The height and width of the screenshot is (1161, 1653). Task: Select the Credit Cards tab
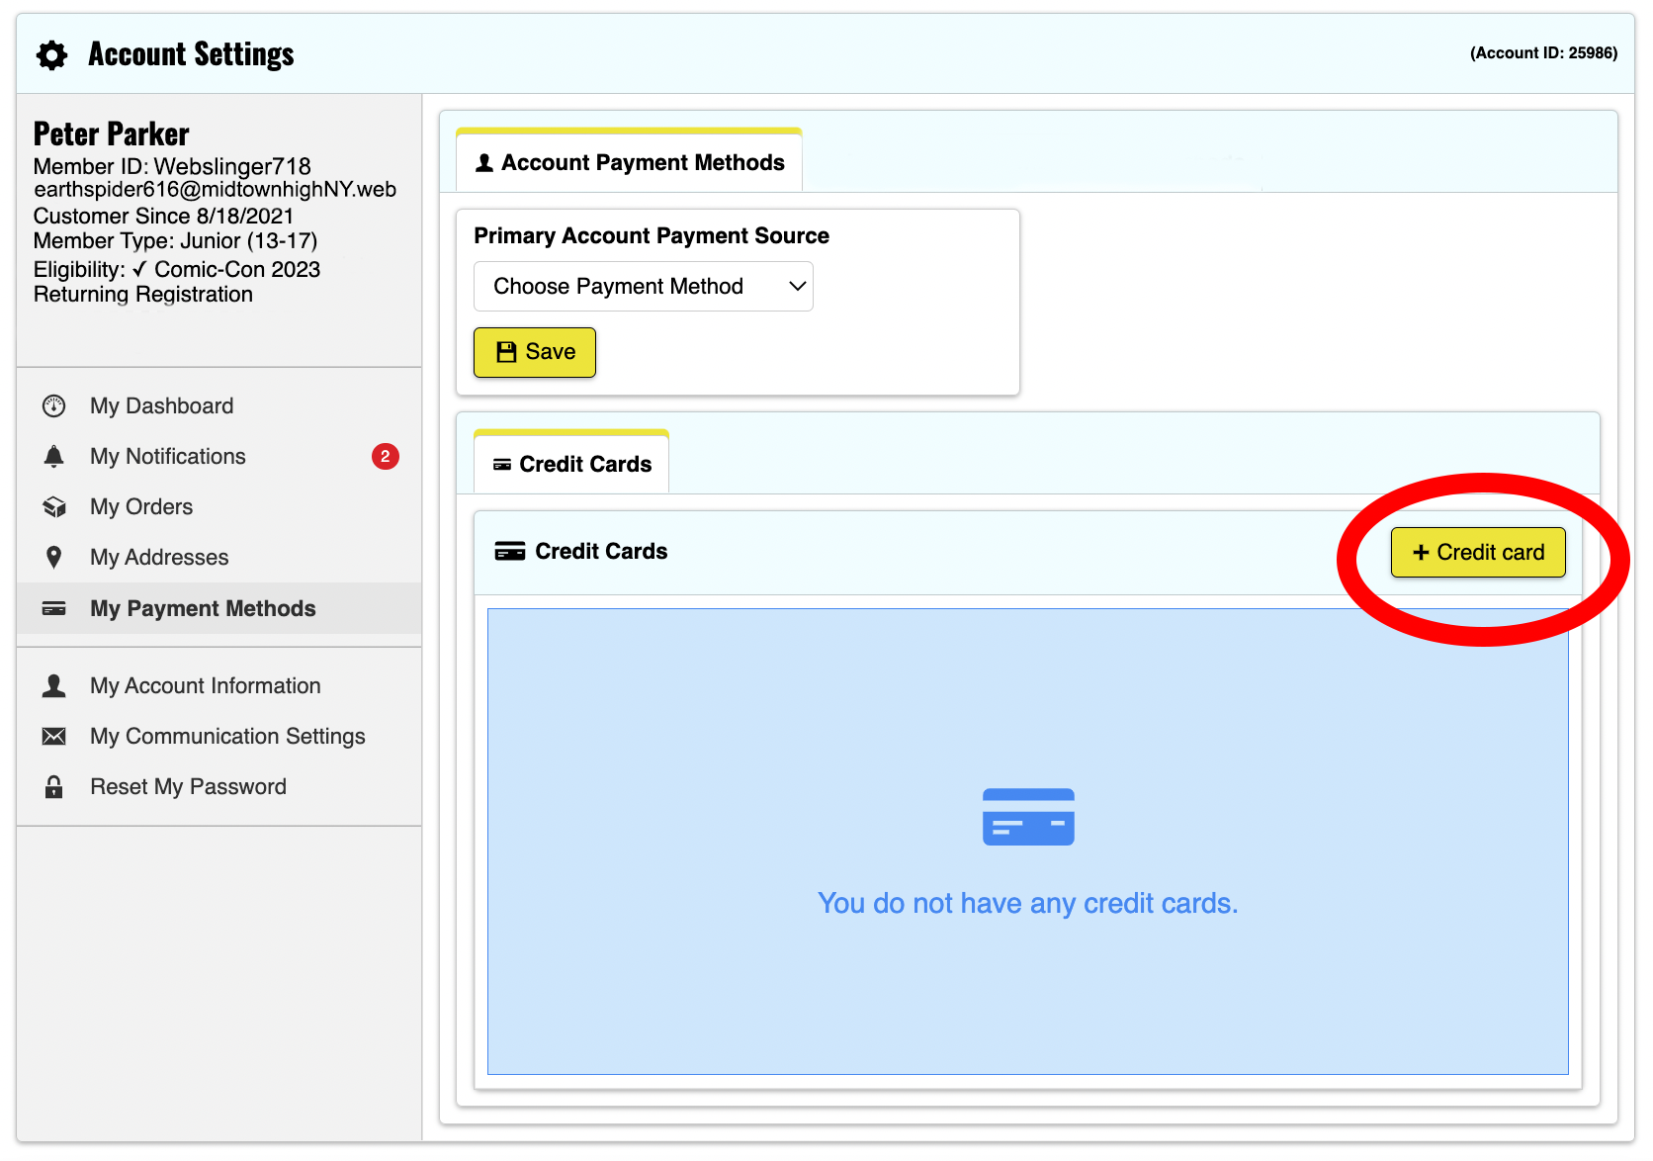point(571,465)
